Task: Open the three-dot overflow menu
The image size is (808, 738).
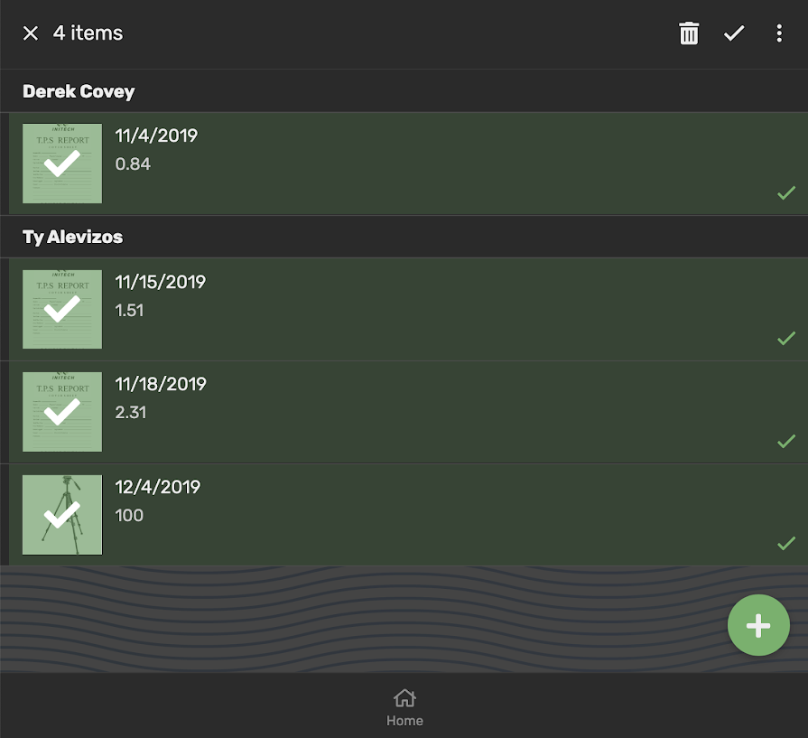Action: pos(779,33)
